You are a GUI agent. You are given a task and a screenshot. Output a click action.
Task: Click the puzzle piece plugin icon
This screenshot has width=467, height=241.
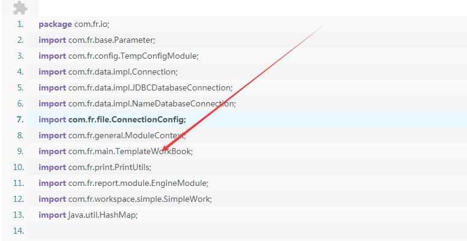[21, 8]
